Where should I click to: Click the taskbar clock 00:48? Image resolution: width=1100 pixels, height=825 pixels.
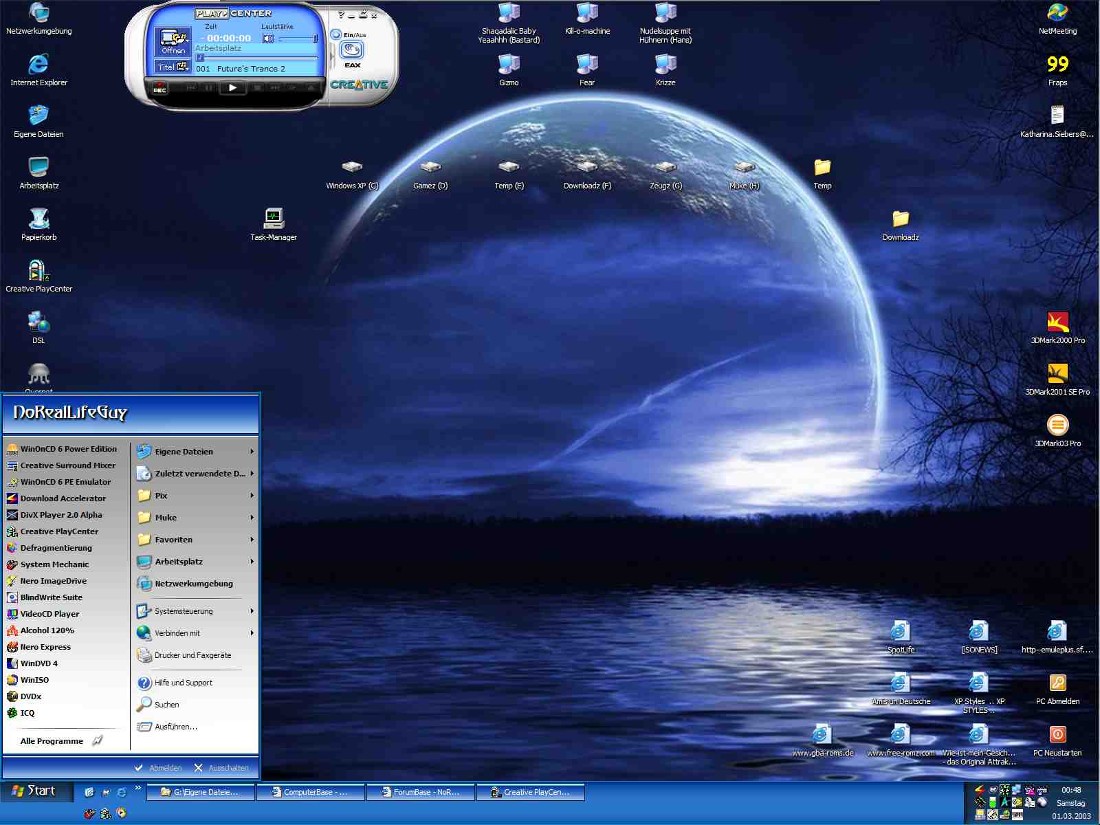tap(1070, 790)
